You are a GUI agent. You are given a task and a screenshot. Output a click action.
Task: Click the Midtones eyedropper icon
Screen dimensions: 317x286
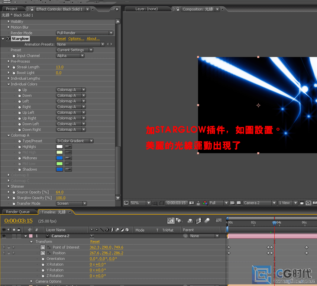point(68,158)
